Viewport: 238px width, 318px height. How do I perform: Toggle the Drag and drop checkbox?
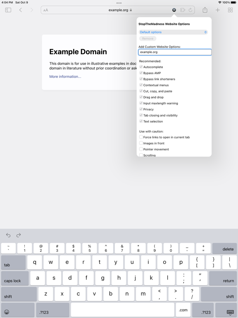pos(141,97)
